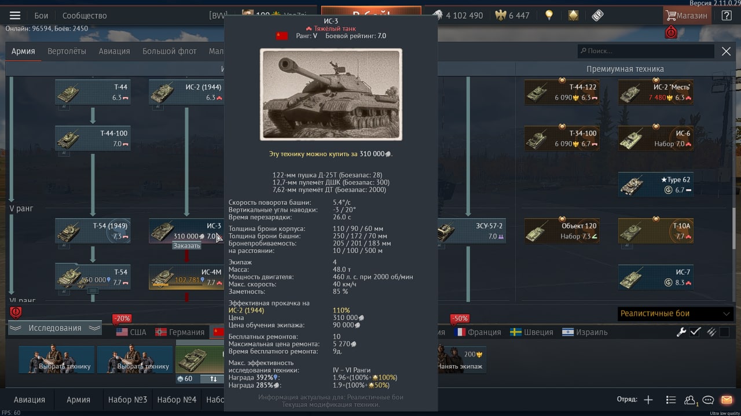Open the hamburger main menu
The width and height of the screenshot is (741, 416).
pyautogui.click(x=15, y=16)
